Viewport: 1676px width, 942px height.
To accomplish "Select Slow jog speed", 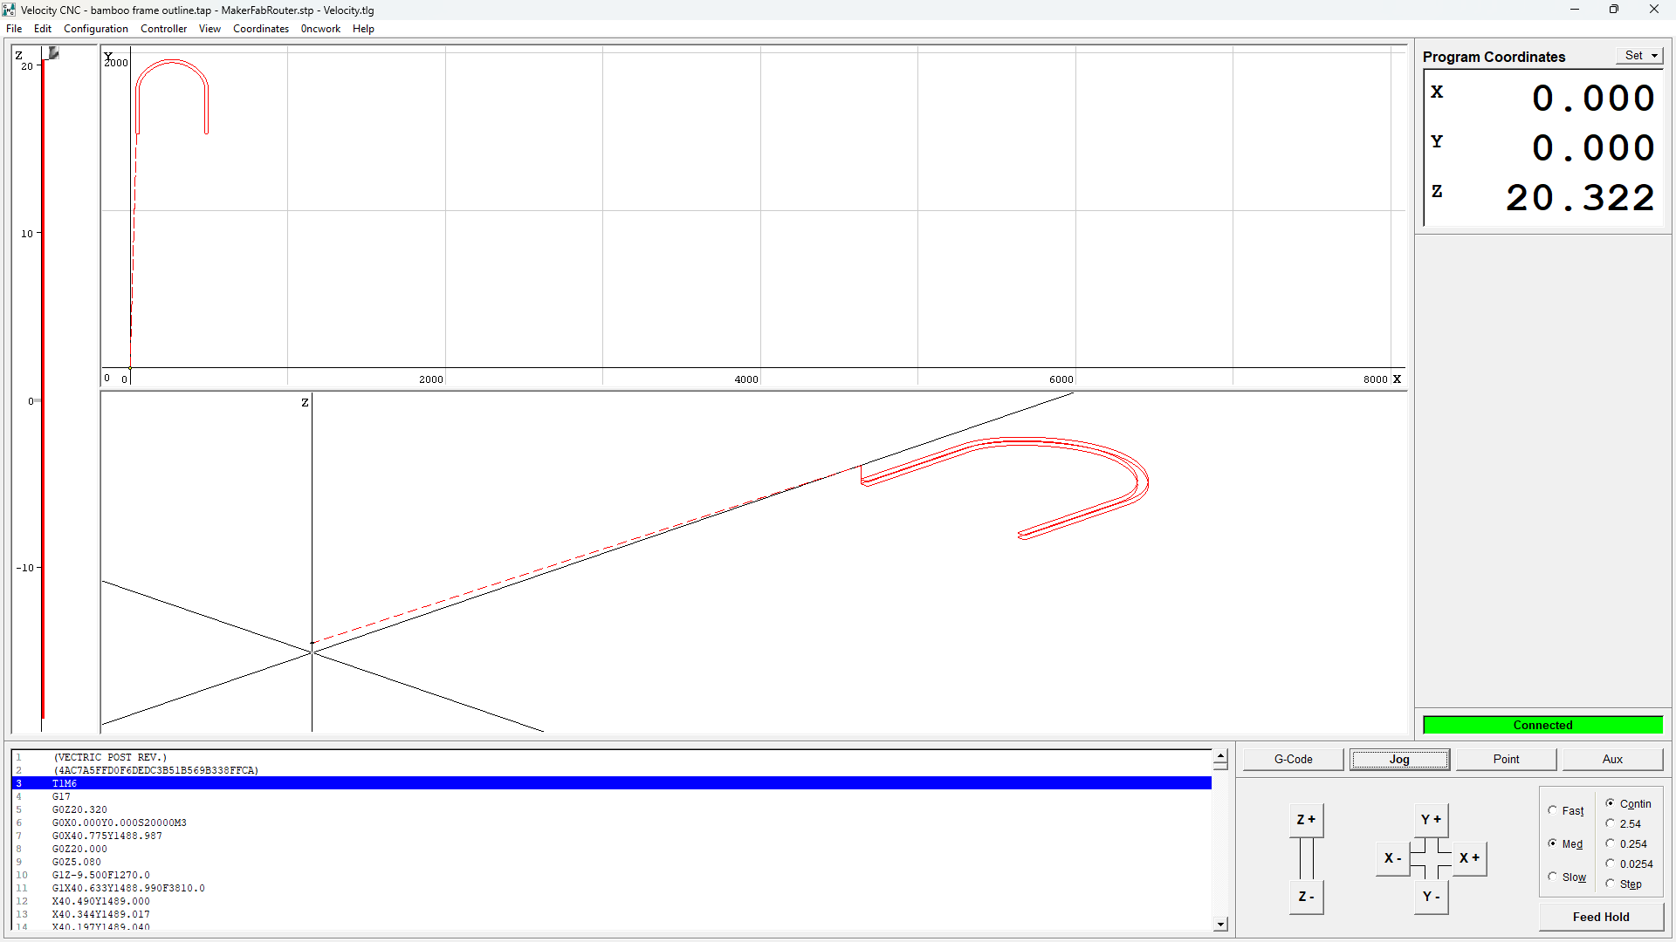I will [1553, 877].
